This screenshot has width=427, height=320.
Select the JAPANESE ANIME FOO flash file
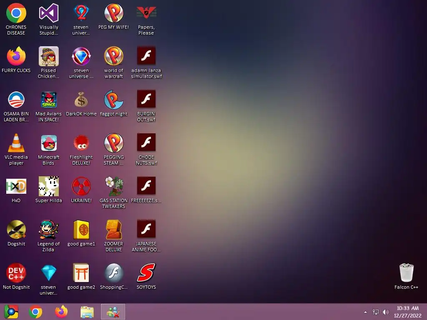(x=146, y=236)
